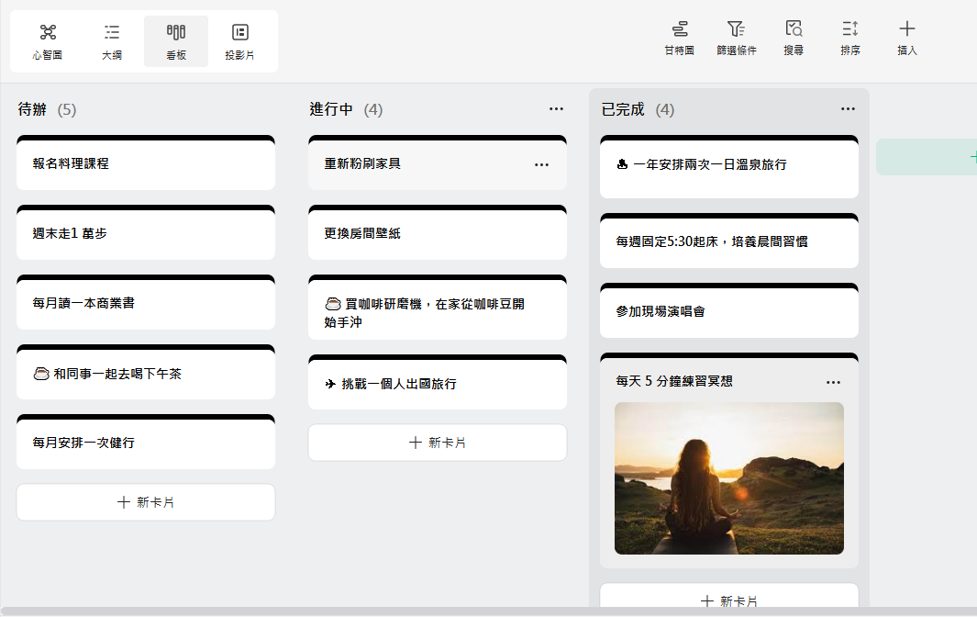Open 進行中 column more options menu

(x=556, y=109)
